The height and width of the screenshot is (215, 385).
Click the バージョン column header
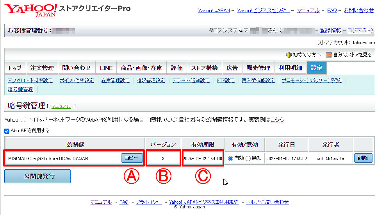coord(163,145)
